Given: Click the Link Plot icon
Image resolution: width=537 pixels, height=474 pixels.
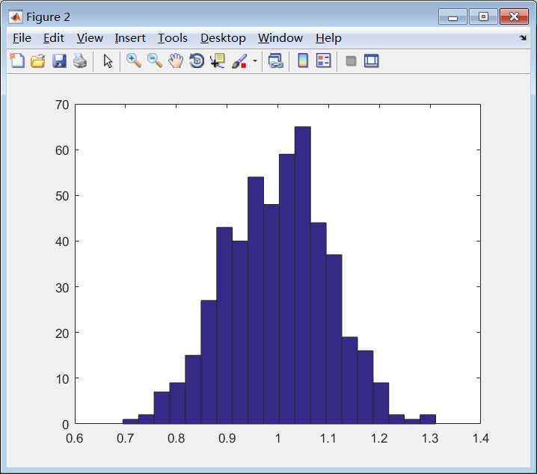Looking at the screenshot, I should pos(276,61).
